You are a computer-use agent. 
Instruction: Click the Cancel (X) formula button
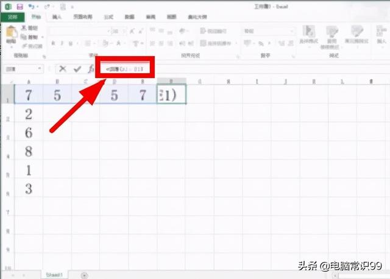(x=63, y=69)
